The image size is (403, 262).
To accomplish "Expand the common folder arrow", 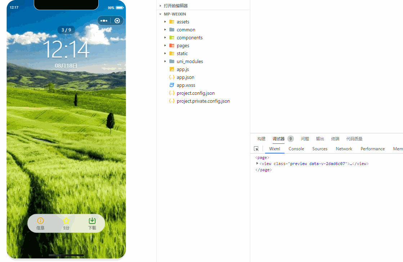I will point(165,30).
